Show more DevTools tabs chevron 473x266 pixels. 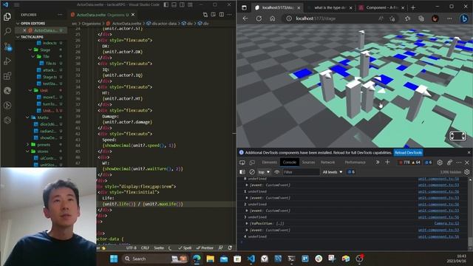pos(378,163)
